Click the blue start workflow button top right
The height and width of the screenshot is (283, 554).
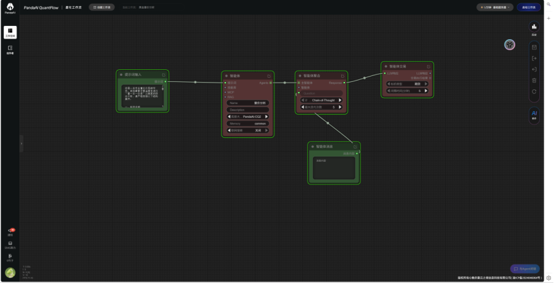529,7
